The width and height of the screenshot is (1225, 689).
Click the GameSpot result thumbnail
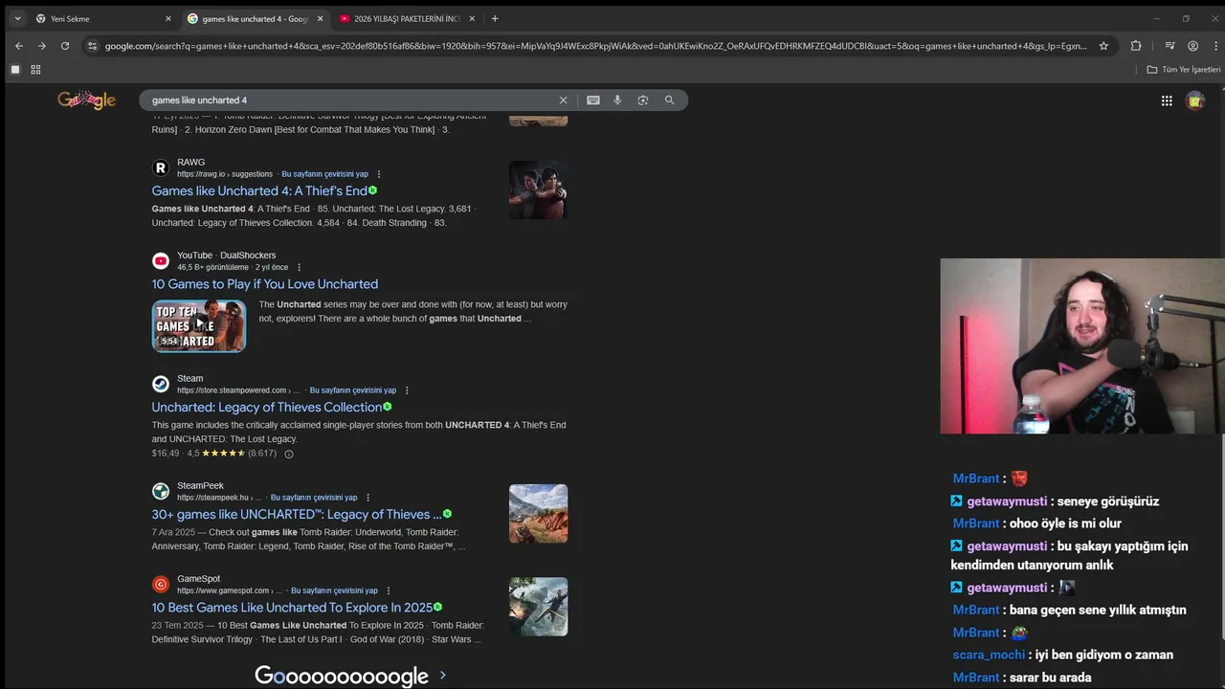(538, 606)
